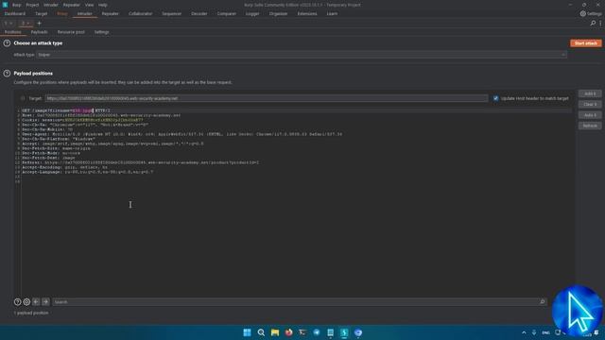605x340 pixels.
Task: Open Windows Start menu
Action: 247,332
